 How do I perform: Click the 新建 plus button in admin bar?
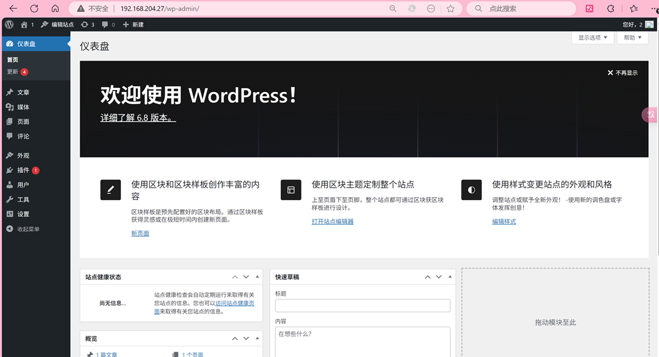click(x=133, y=24)
